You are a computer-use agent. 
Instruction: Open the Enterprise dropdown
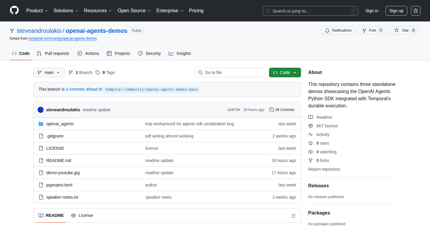tap(170, 11)
